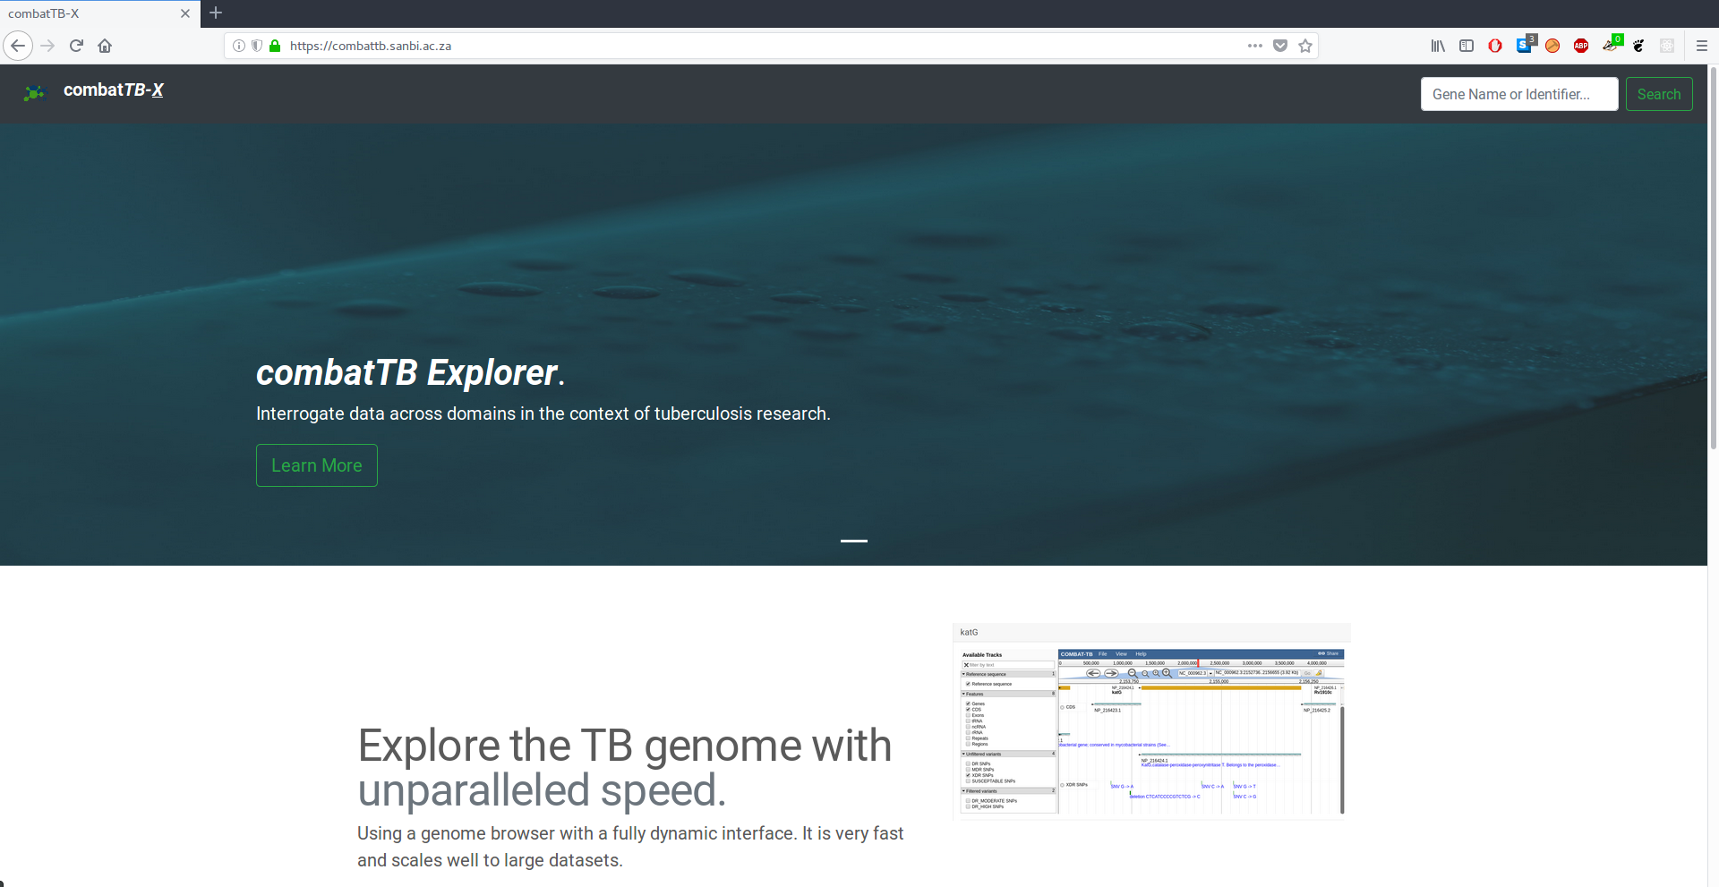Image resolution: width=1719 pixels, height=887 pixels.
Task: Open page actions three-dot menu
Action: coord(1255,46)
